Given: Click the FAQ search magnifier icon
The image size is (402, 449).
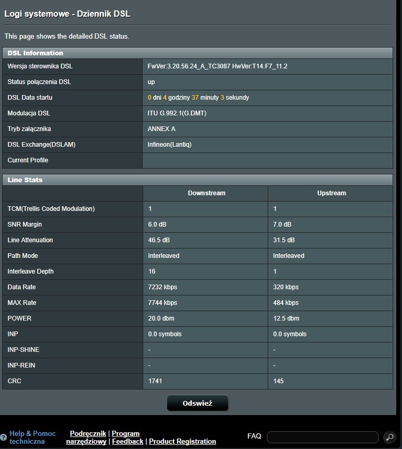Looking at the screenshot, I should [x=389, y=437].
